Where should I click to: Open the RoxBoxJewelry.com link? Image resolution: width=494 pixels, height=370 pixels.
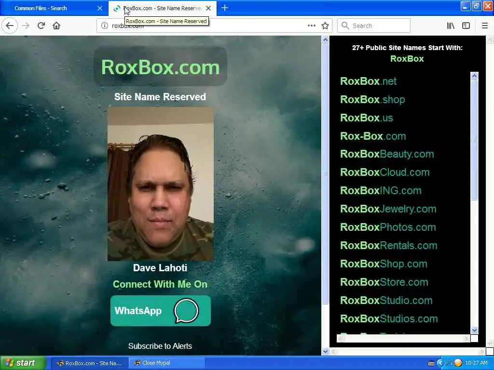point(388,209)
